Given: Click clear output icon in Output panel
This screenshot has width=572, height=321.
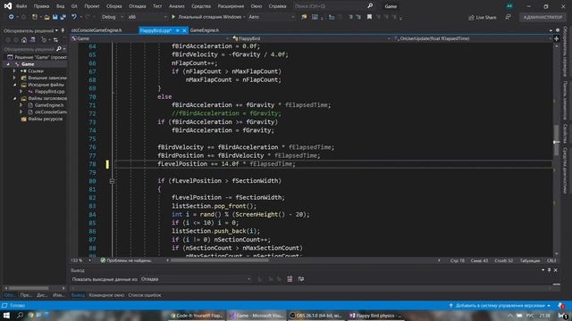Looking at the screenshot, I should click(290, 279).
